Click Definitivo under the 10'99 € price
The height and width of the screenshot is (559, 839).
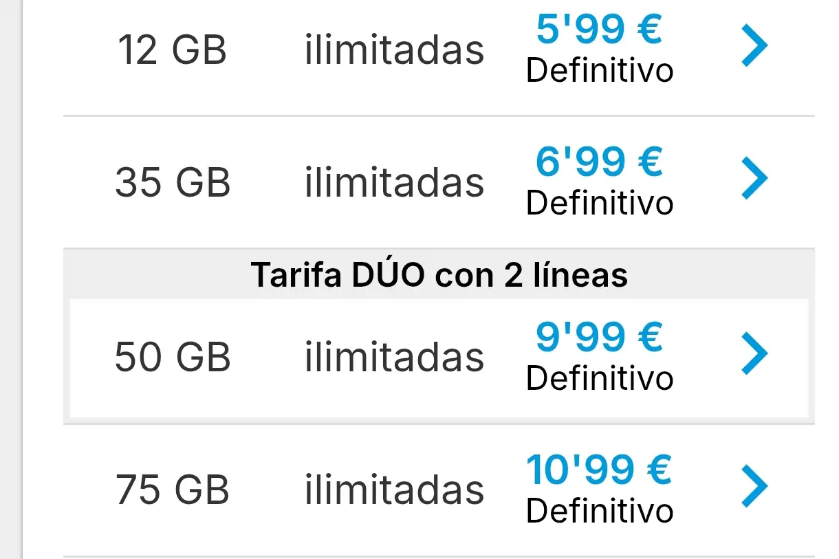pos(600,511)
